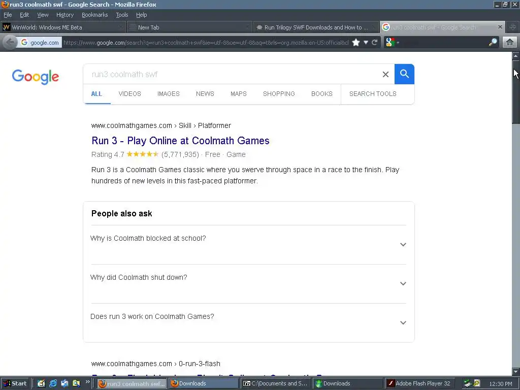
Task: Open the View menu
Action: pyautogui.click(x=43, y=15)
